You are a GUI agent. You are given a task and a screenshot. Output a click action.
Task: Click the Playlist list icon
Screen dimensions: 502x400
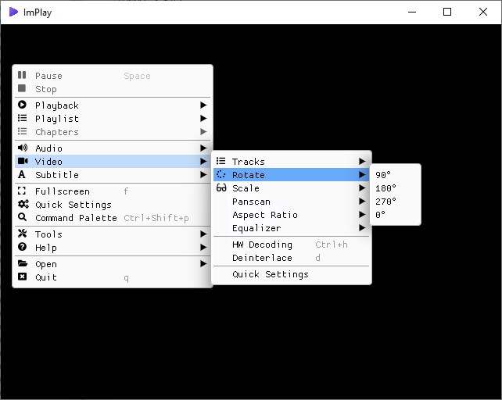(x=22, y=119)
